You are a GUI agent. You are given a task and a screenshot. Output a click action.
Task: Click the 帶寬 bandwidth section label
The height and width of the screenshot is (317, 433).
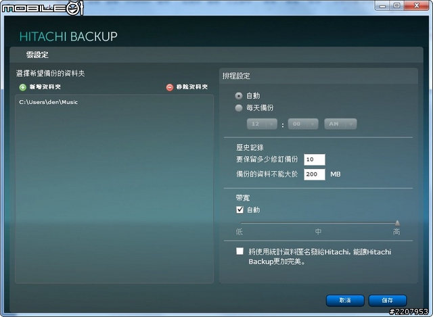(243, 198)
